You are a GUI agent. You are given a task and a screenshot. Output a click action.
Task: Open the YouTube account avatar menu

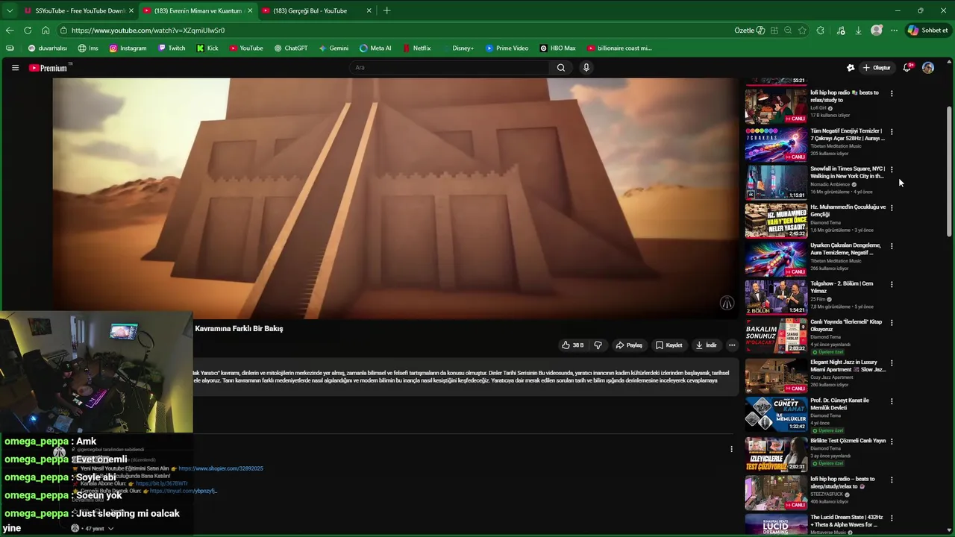928,68
